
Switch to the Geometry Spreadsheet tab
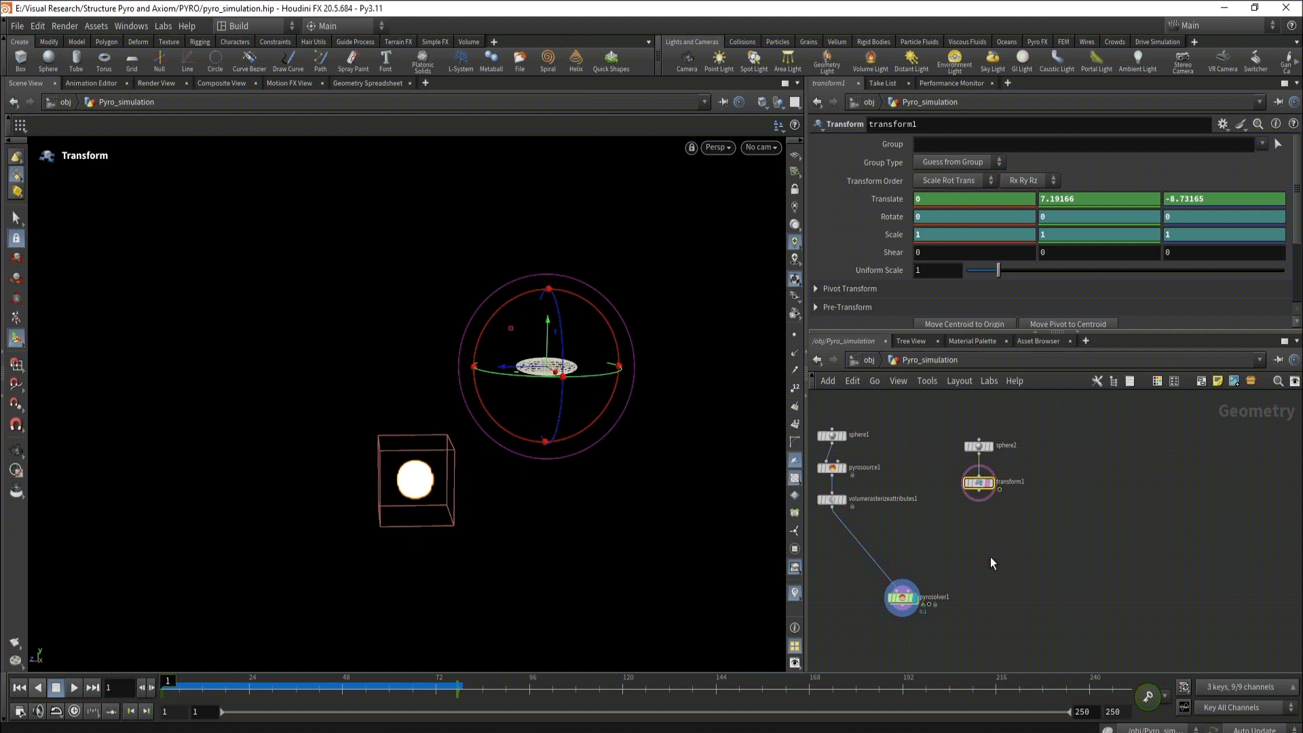point(367,83)
